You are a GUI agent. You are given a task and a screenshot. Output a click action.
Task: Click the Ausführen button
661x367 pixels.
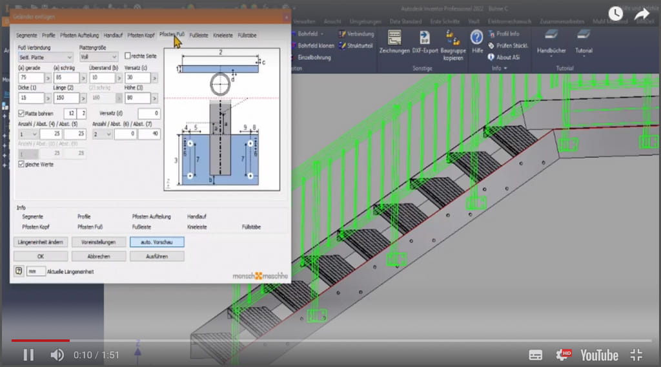pos(156,256)
